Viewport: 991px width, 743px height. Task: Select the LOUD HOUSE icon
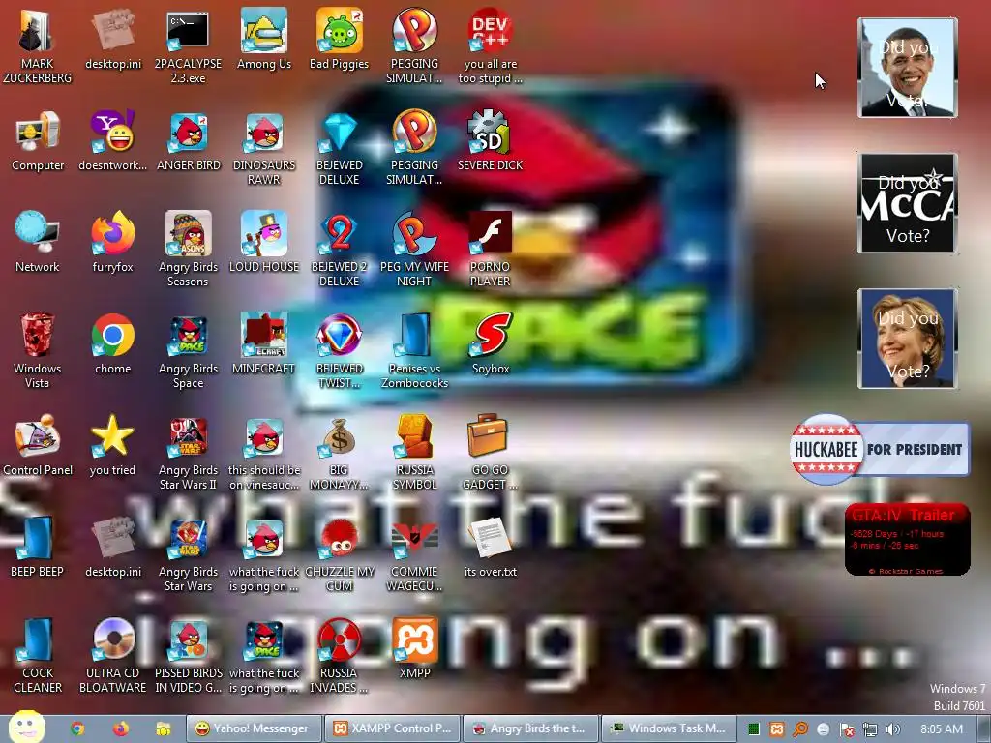pos(263,242)
